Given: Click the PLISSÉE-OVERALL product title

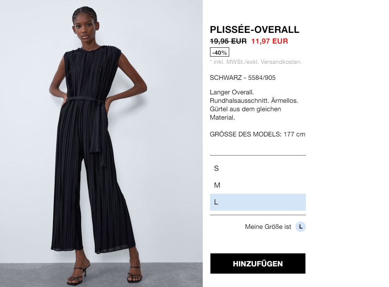Looking at the screenshot, I should pyautogui.click(x=254, y=30).
